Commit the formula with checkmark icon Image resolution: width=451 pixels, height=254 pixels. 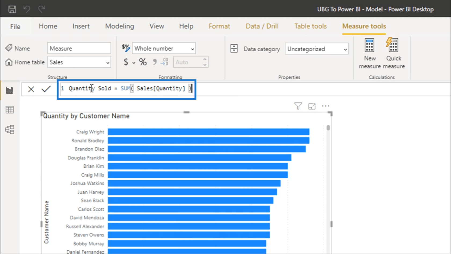(46, 89)
